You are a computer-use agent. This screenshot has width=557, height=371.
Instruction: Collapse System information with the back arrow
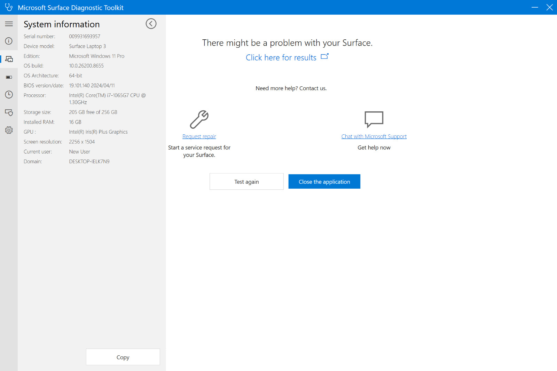pos(151,24)
